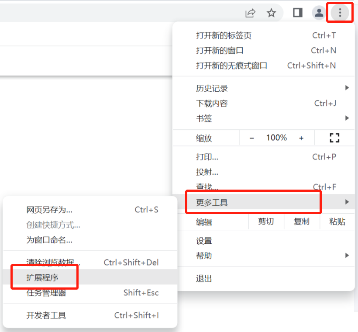Bookmark this page with star icon
Screen dimensions: 358x332
click(x=272, y=13)
